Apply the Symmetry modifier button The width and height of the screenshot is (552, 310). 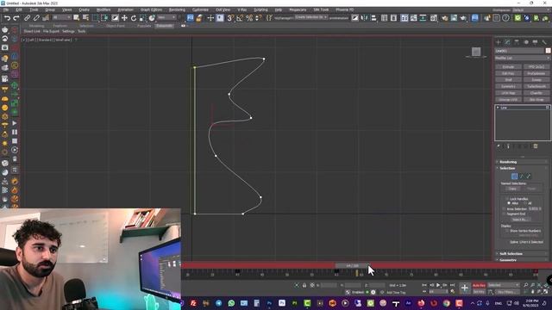[508, 86]
